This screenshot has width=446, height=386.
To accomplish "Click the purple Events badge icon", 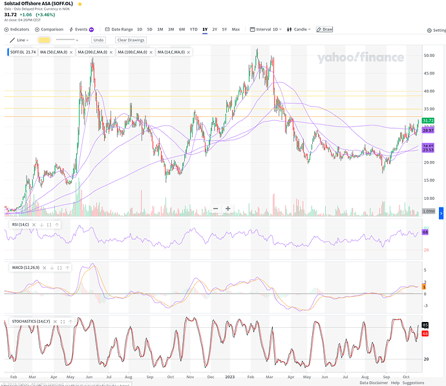I will (91, 30).
